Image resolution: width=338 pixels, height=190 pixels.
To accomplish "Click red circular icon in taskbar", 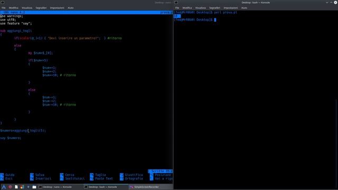I will click(10, 187).
